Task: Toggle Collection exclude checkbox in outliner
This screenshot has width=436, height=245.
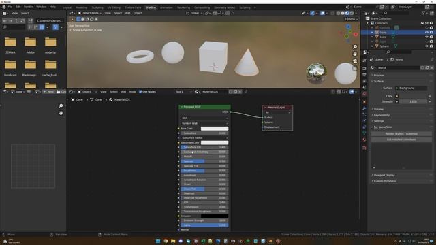Action: pyautogui.click(x=422, y=23)
